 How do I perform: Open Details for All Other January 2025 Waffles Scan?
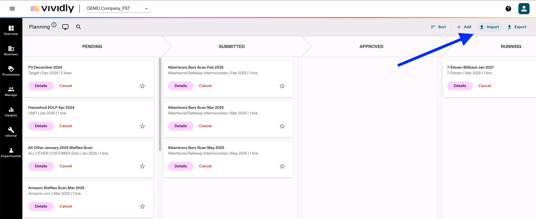pos(41,166)
